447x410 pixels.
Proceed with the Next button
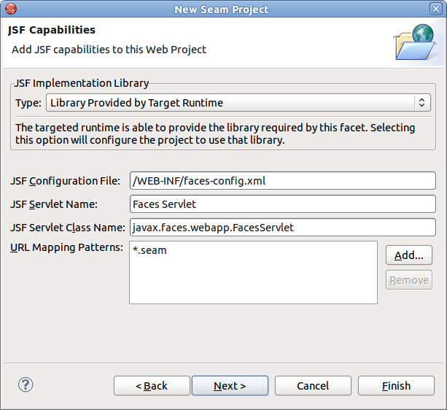(x=230, y=386)
